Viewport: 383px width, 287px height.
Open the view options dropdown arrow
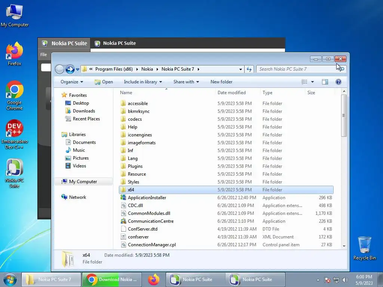[312, 82]
